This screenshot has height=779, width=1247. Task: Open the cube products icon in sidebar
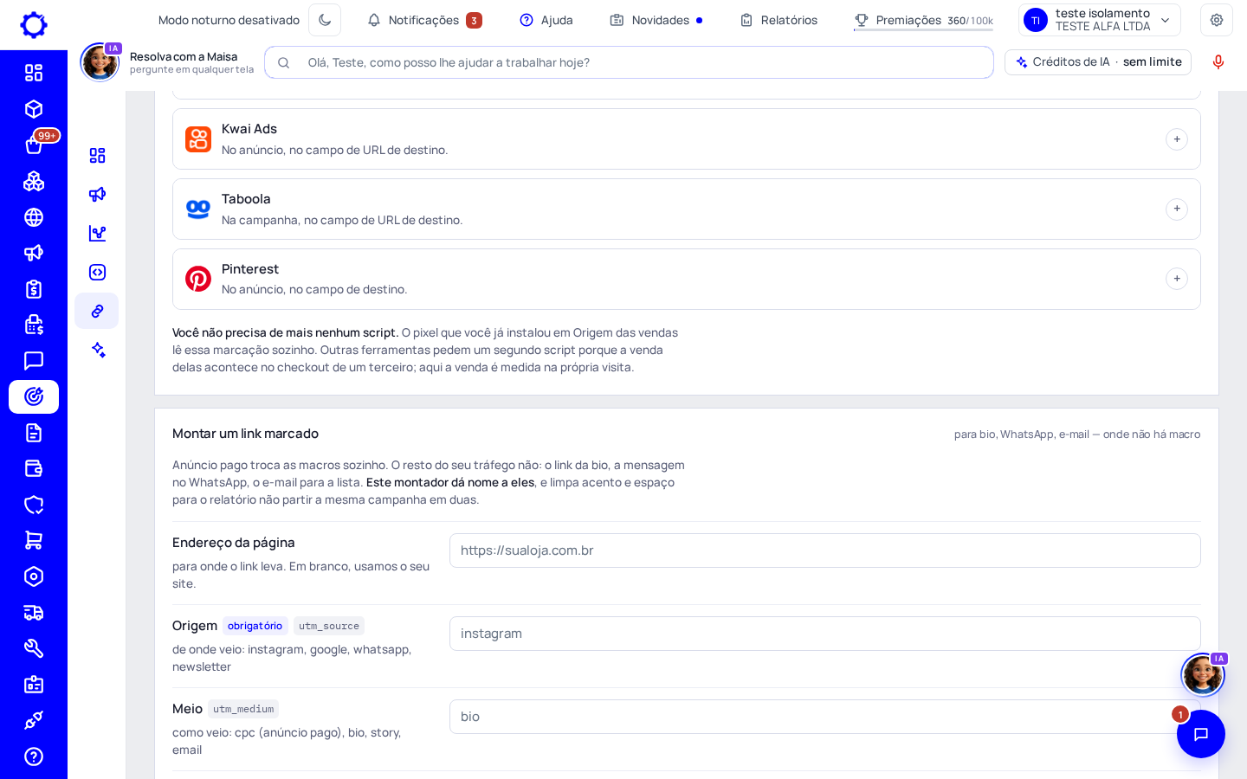tap(34, 109)
